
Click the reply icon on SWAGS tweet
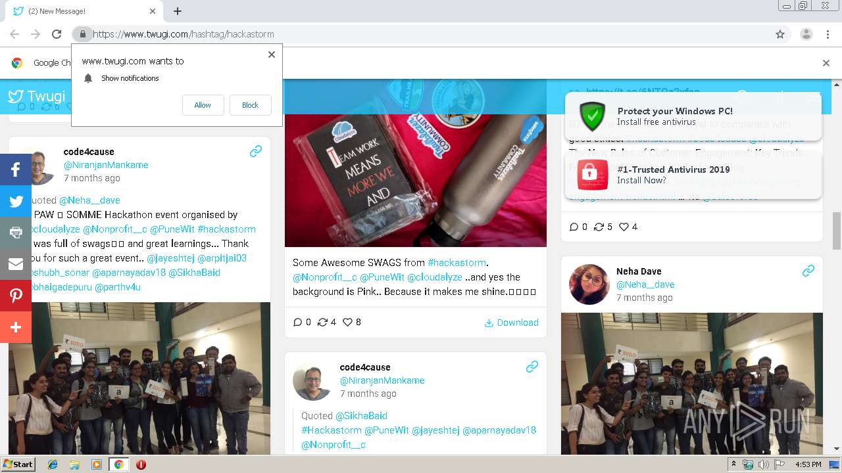pos(298,322)
